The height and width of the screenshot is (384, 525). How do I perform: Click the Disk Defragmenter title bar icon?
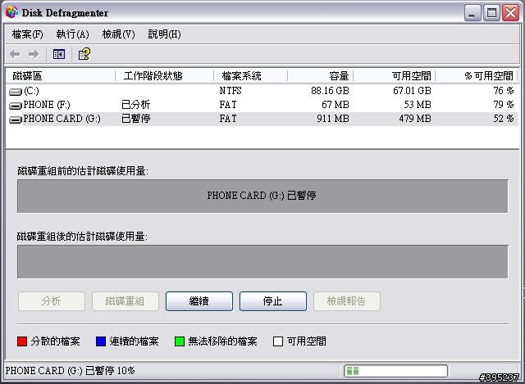click(x=11, y=12)
